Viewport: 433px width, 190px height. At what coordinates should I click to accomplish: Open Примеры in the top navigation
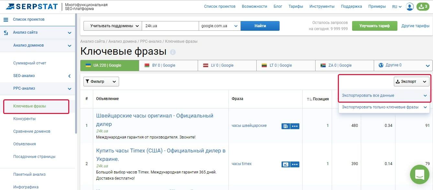click(x=377, y=6)
